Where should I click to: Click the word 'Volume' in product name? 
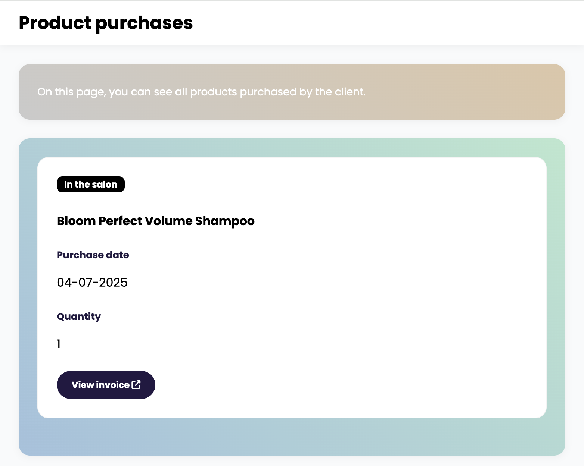pos(168,221)
